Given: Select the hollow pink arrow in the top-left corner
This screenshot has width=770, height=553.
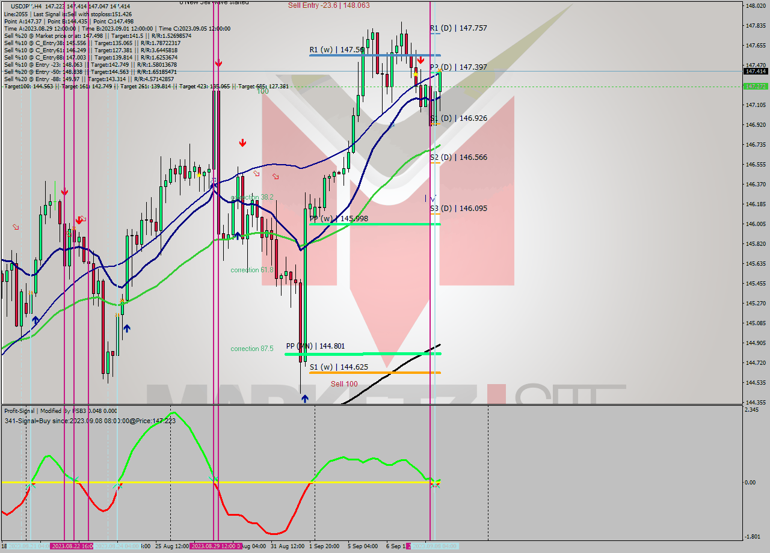Looking at the screenshot, I should (15, 228).
